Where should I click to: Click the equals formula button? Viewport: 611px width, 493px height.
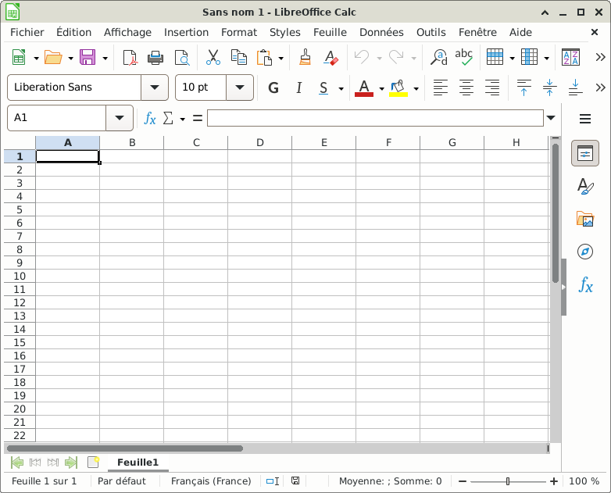pos(198,118)
